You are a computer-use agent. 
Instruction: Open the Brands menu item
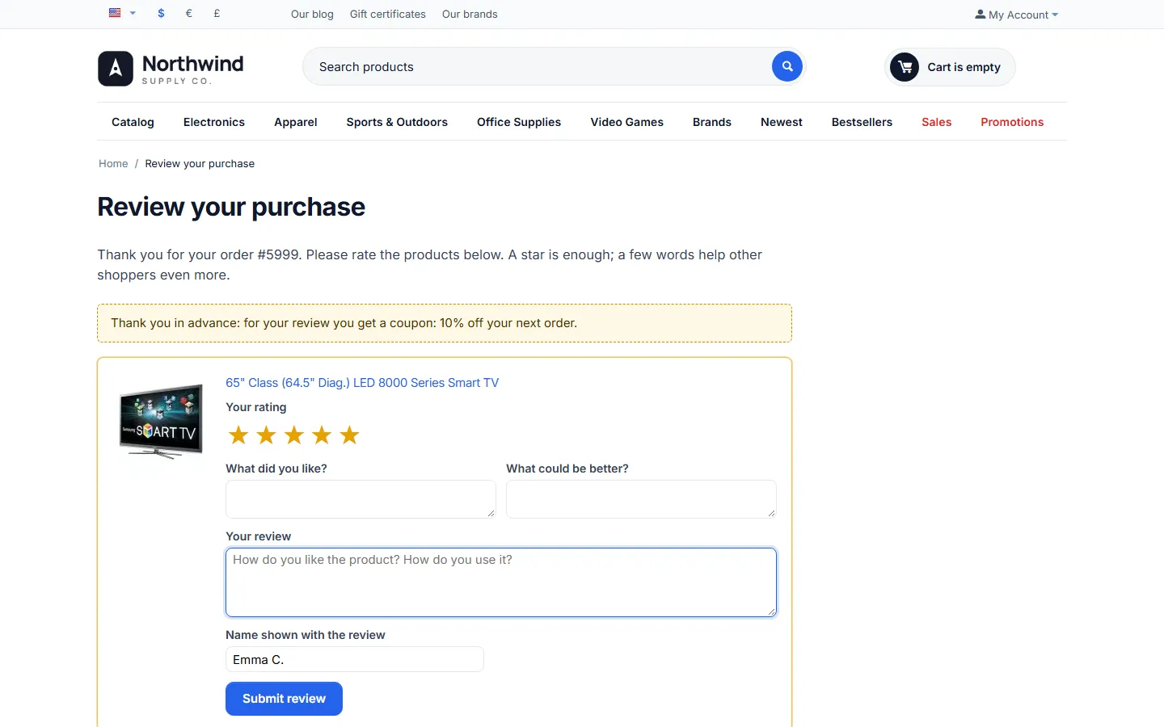pos(712,122)
